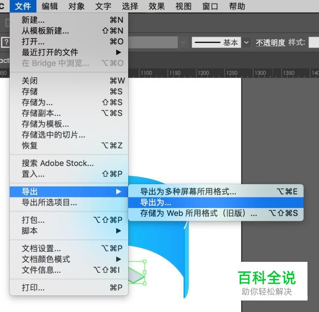Select 存储为 Web 所用格式（旧版）... item
This screenshot has height=312, width=319.
coord(216,213)
